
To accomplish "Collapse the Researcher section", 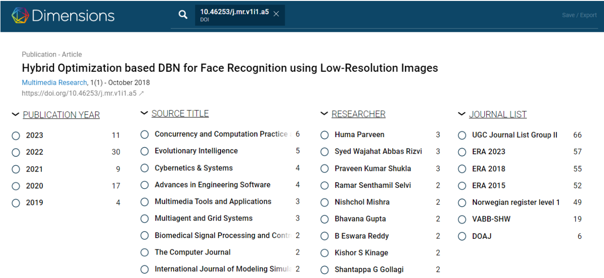I will pos(324,114).
